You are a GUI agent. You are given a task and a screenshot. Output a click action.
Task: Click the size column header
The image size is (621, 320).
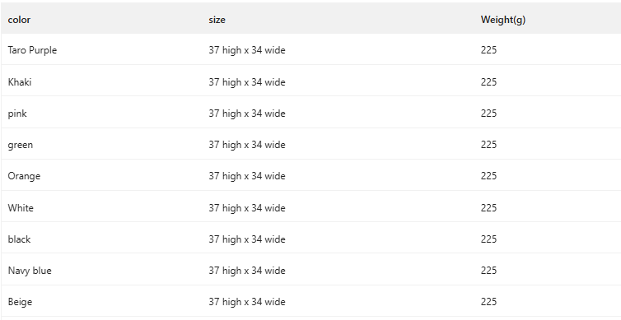tap(217, 20)
